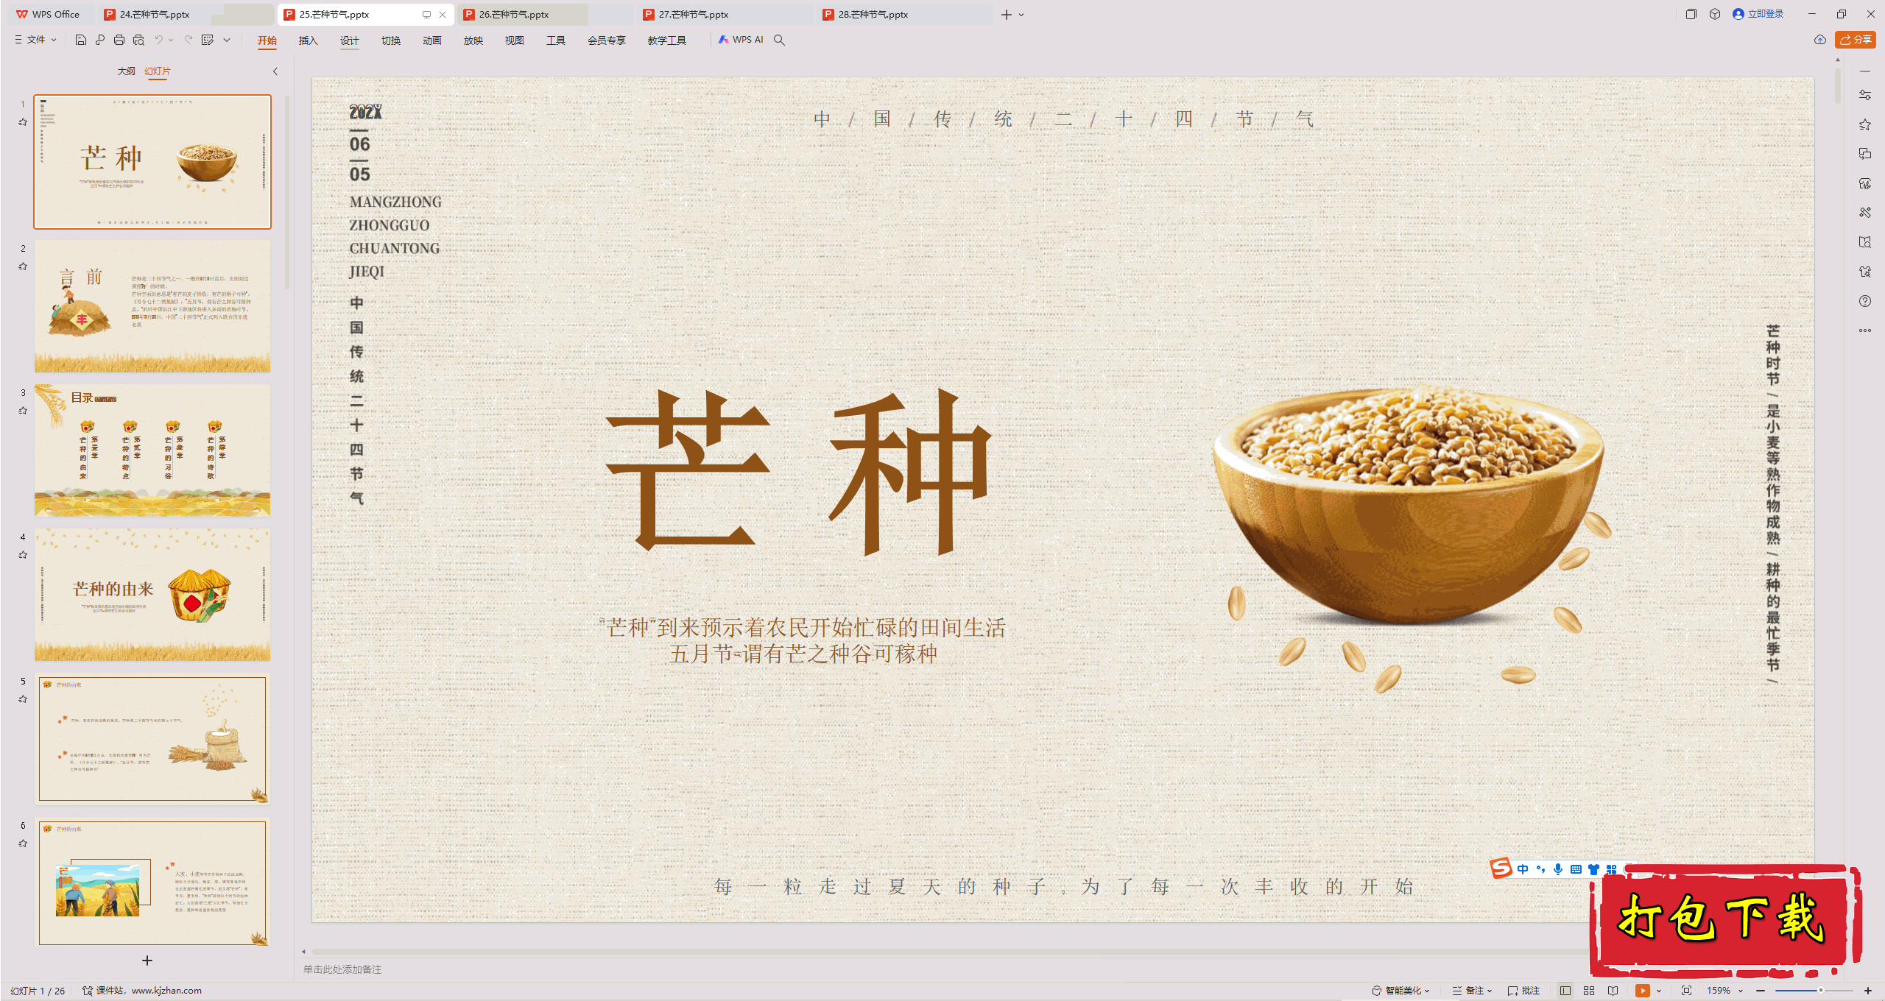1885x1001 pixels.
Task: Click the zoom in plus button
Action: [1868, 991]
